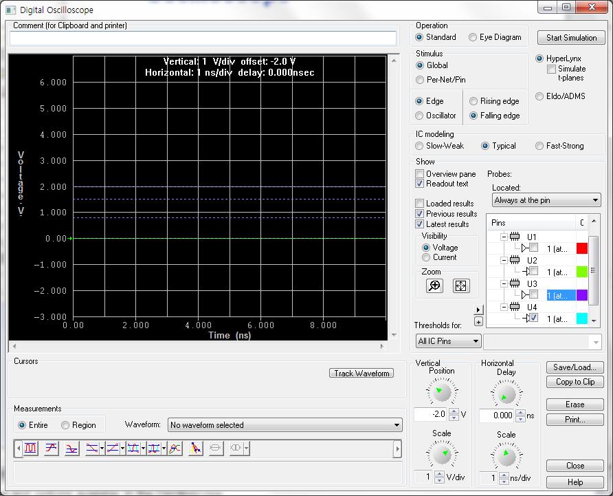Pick the cyan pulse width measurement icon
The width and height of the screenshot is (613, 496).
(133, 449)
